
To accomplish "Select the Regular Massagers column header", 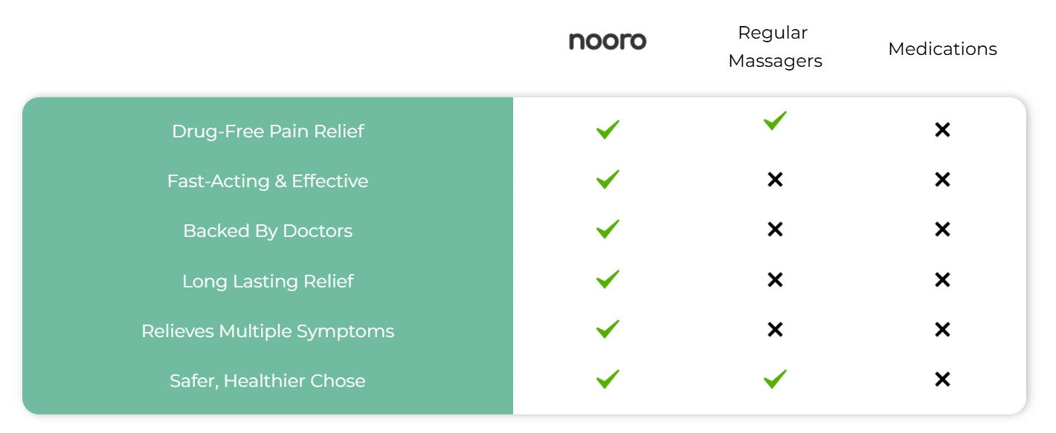I will [x=775, y=47].
